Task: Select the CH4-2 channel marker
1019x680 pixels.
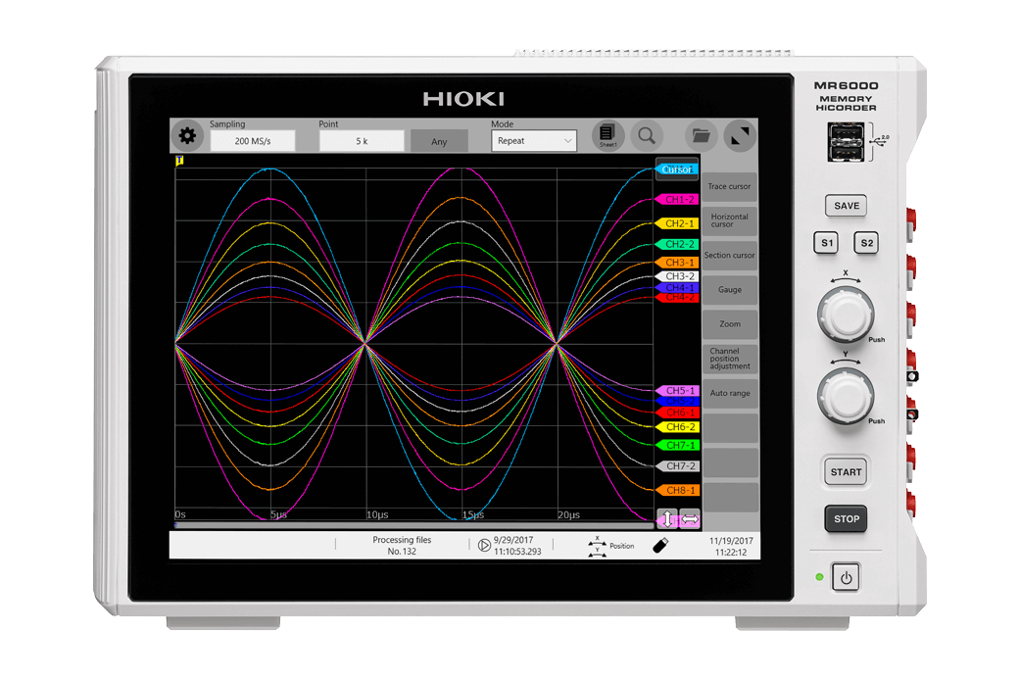Action: tap(677, 297)
